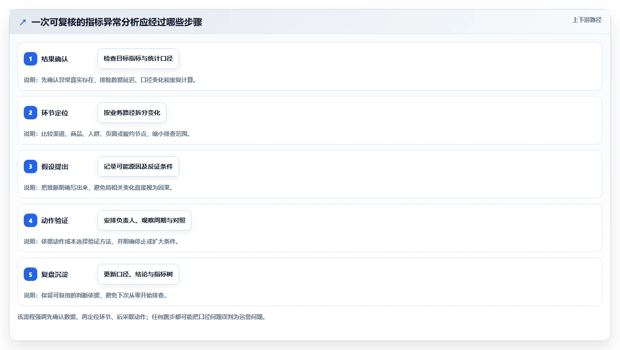Image resolution: width=620 pixels, height=350 pixels.
Task: Select the 按业务路径拆分变化 chip
Action: click(132, 113)
